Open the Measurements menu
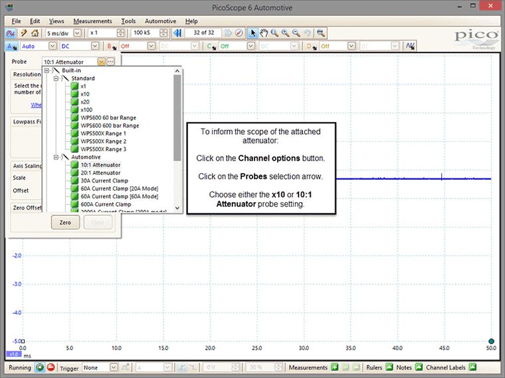 92,21
